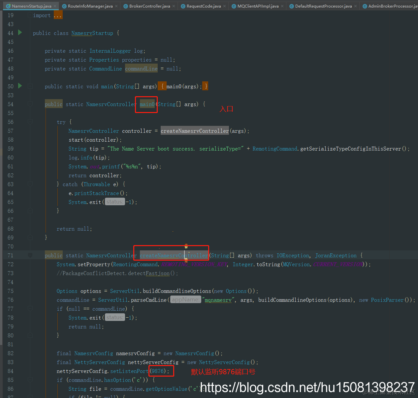Run main method from line 50 gutter arrow

[20, 86]
